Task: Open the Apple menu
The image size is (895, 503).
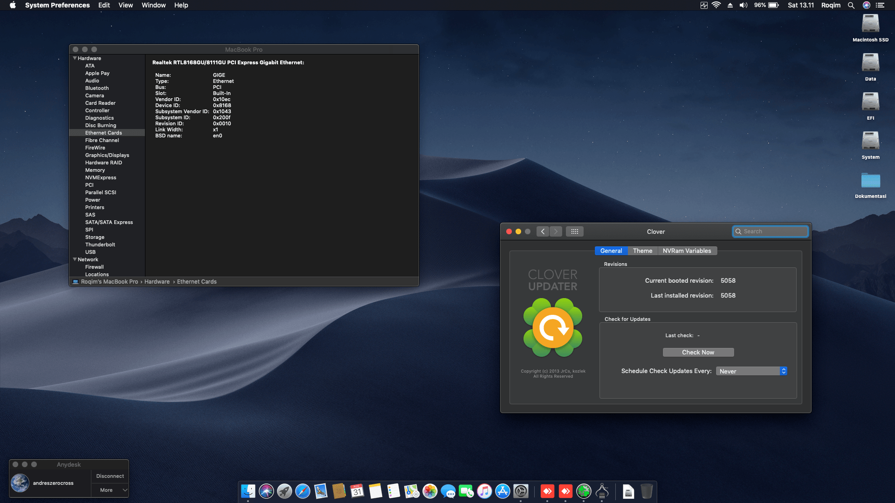Action: click(13, 5)
